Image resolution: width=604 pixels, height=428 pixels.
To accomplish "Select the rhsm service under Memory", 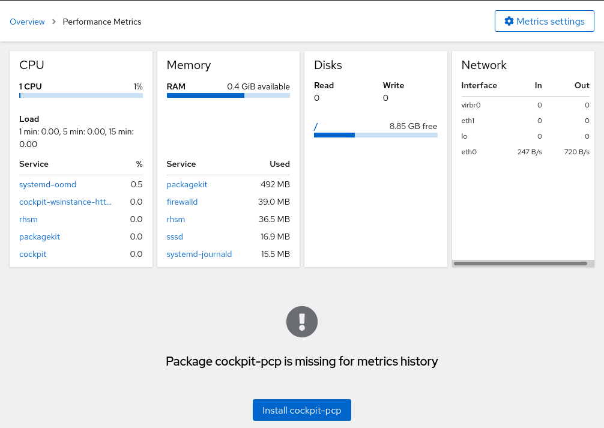I will click(x=176, y=219).
